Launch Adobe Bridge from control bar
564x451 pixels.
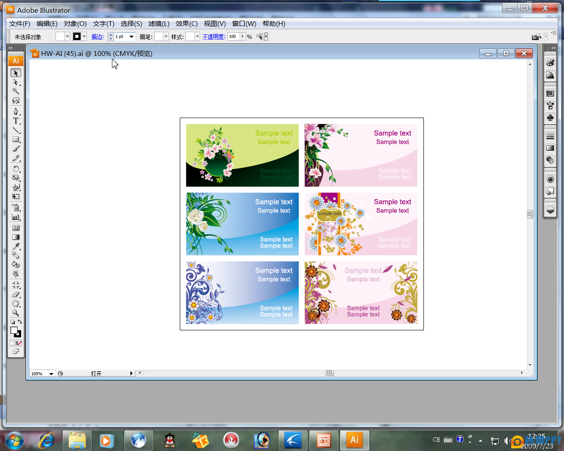point(536,37)
